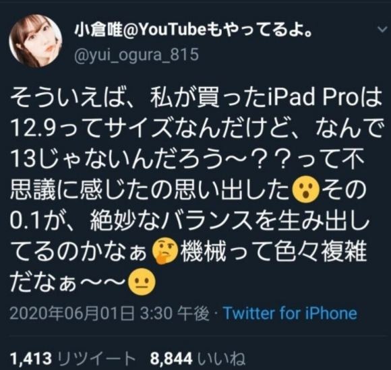Click the neutral face emoji at tweet end
The height and width of the screenshot is (370, 391).
[x=142, y=282]
